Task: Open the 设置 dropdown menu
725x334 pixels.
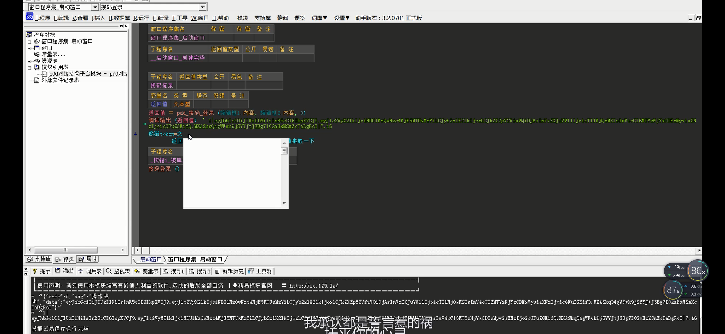Action: pyautogui.click(x=341, y=18)
